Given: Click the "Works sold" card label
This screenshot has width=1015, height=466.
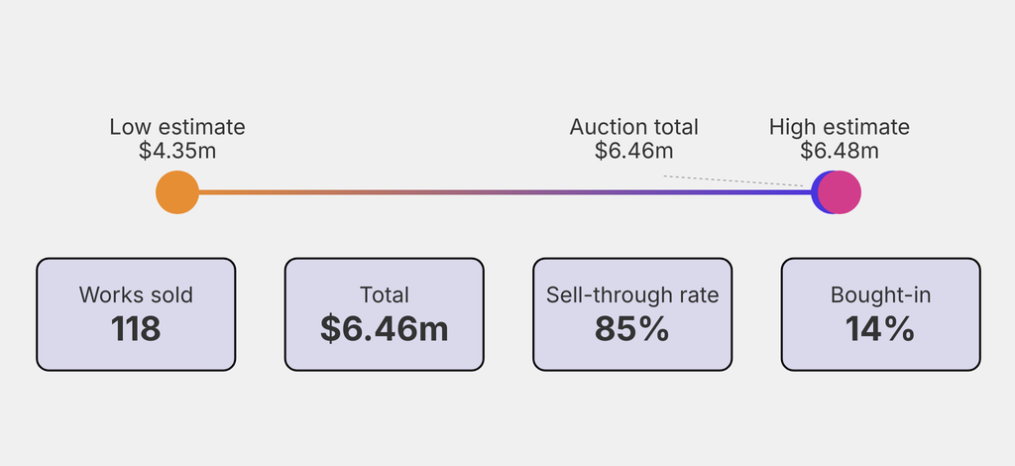Looking at the screenshot, I should point(136,294).
